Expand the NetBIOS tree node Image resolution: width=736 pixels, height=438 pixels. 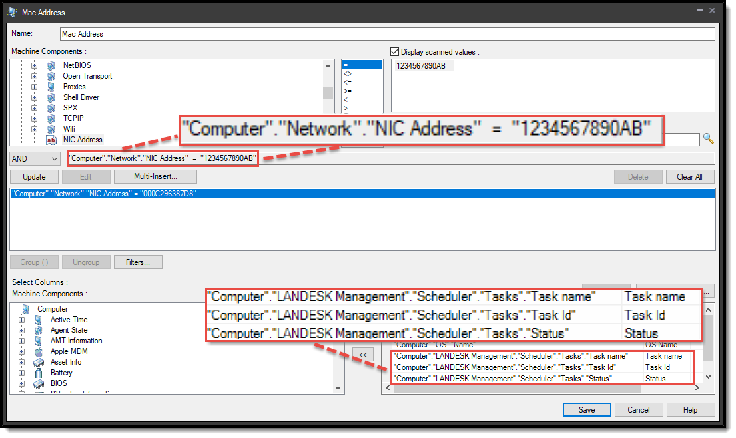point(35,65)
